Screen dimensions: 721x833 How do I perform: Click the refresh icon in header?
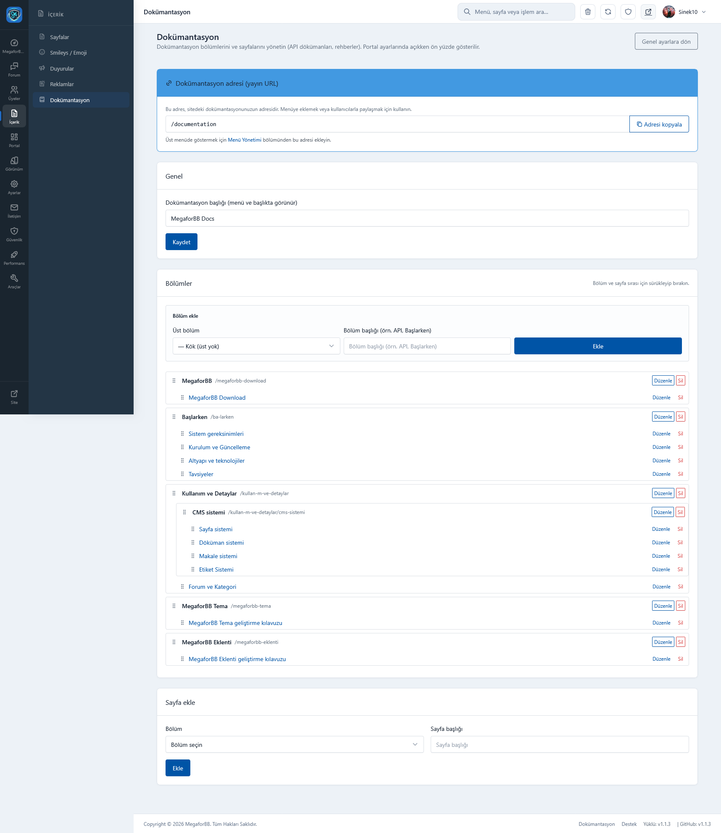[608, 12]
